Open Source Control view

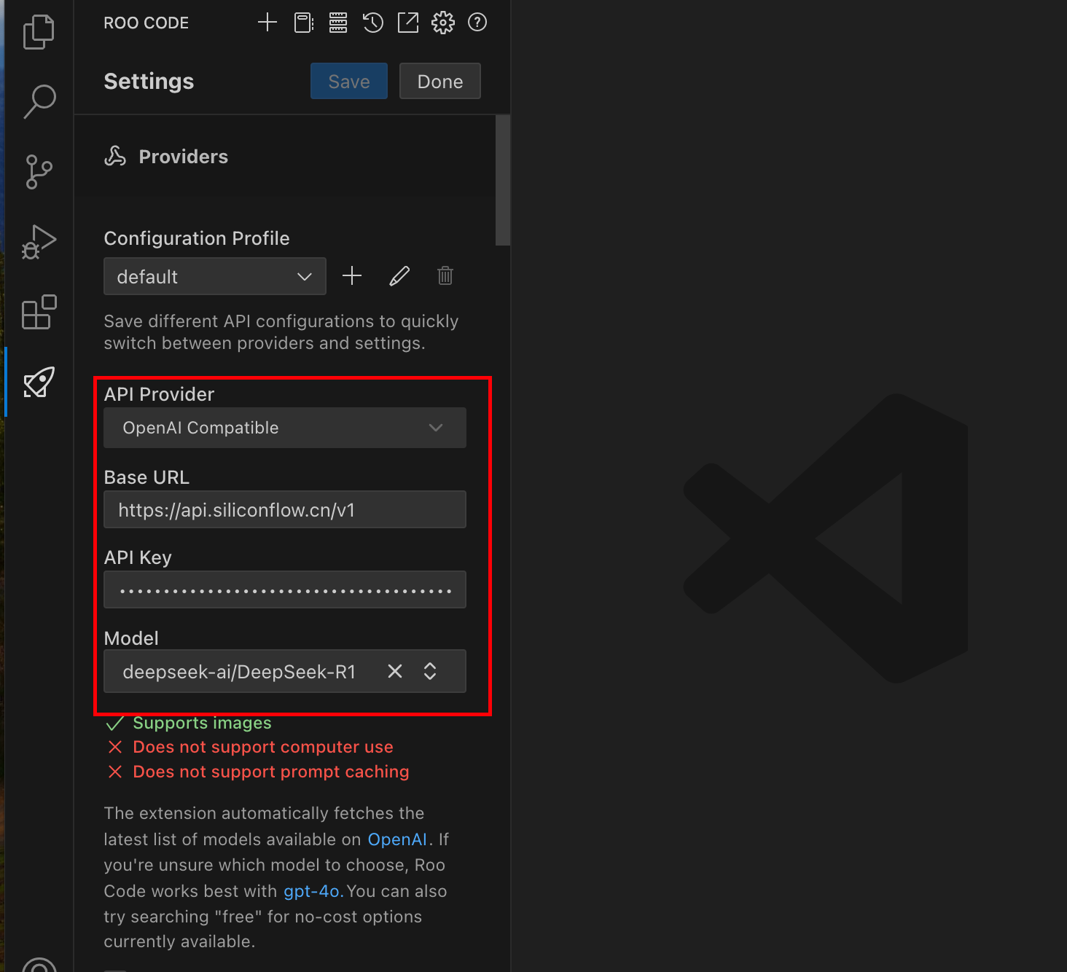pyautogui.click(x=39, y=172)
